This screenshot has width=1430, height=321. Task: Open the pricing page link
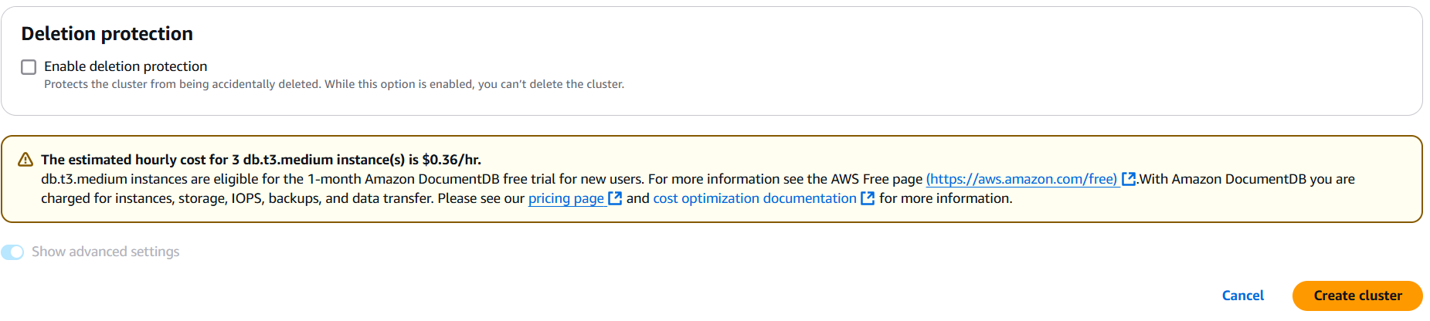(566, 198)
